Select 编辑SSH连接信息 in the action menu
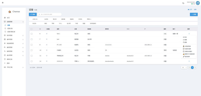 coord(189,54)
